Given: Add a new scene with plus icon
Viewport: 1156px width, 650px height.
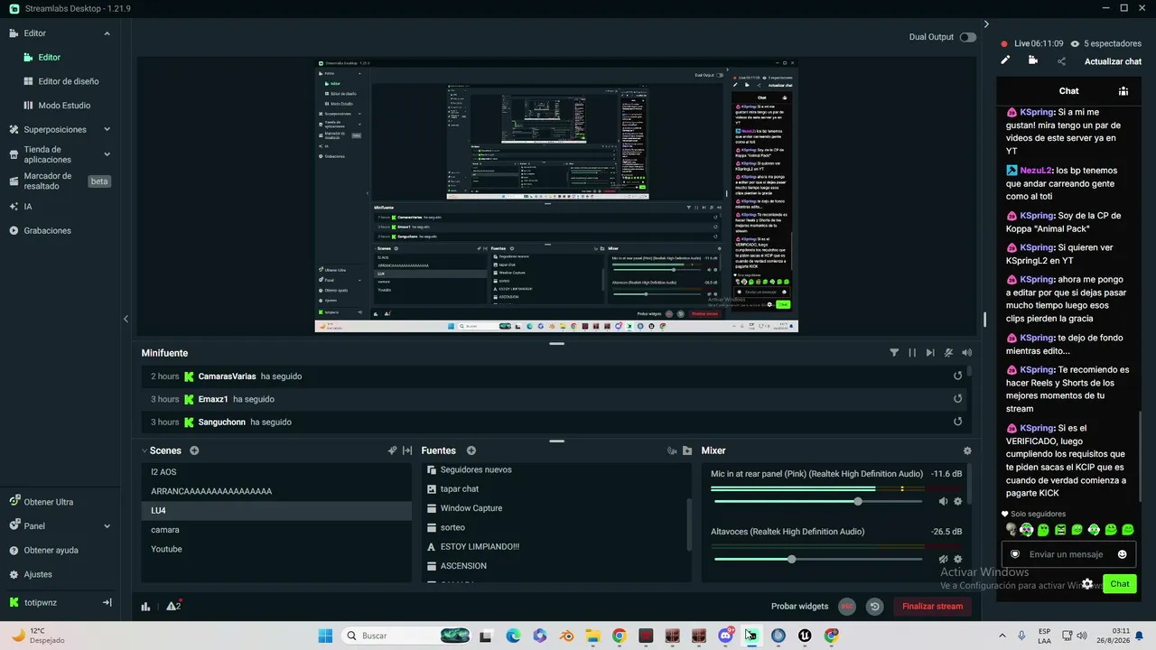Looking at the screenshot, I should point(194,450).
